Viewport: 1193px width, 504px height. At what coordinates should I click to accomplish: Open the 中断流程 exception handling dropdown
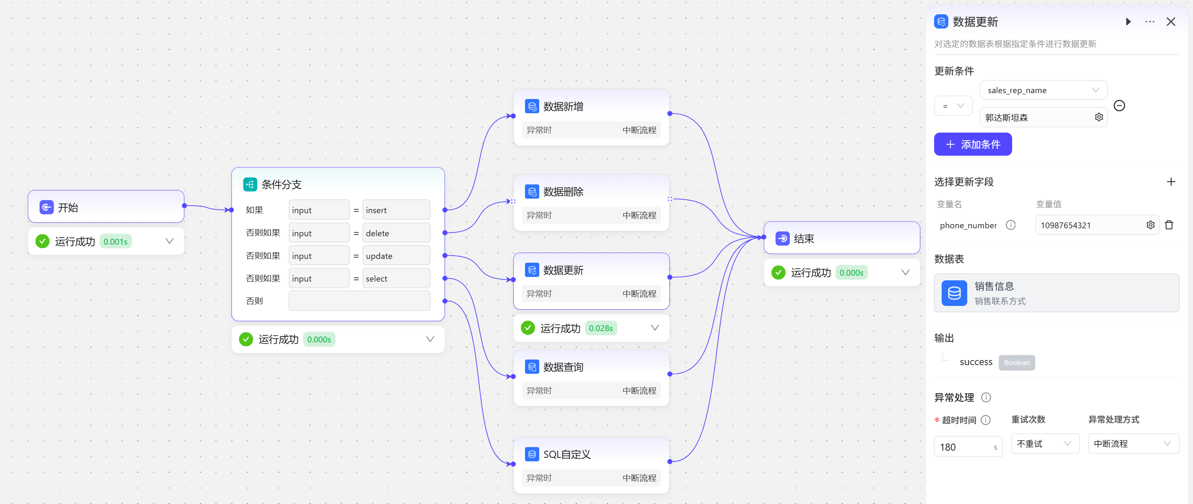click(x=1133, y=444)
